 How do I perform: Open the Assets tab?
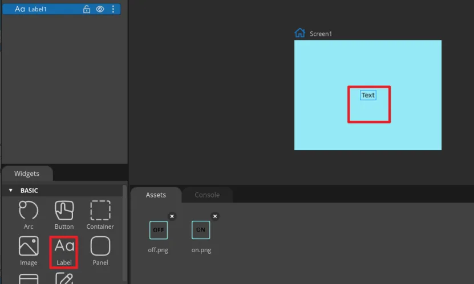(x=156, y=195)
